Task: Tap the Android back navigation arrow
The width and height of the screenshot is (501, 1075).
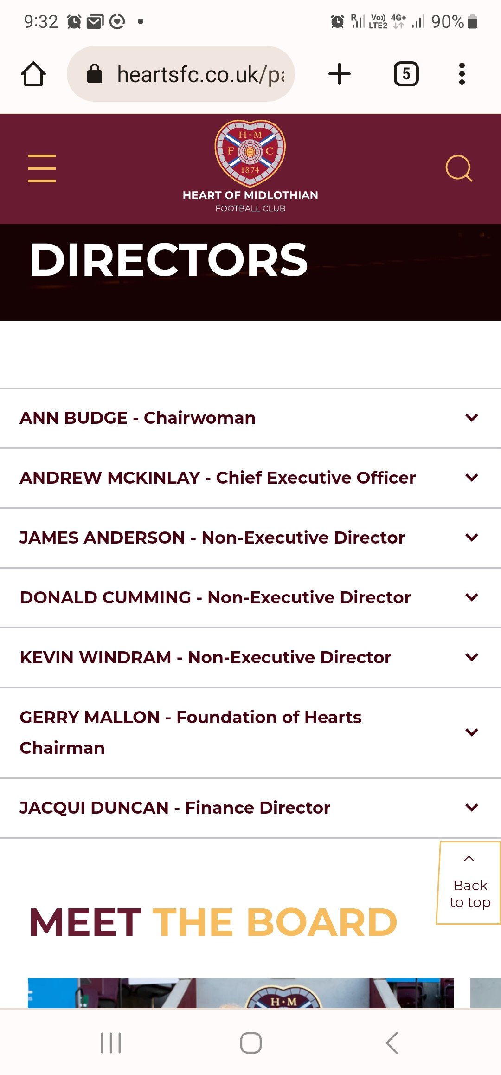Action: point(392,1043)
